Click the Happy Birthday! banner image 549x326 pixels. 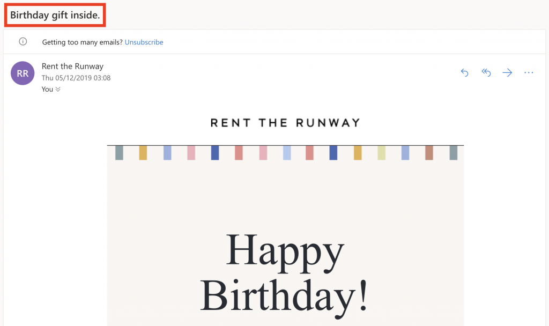pyautogui.click(x=285, y=235)
